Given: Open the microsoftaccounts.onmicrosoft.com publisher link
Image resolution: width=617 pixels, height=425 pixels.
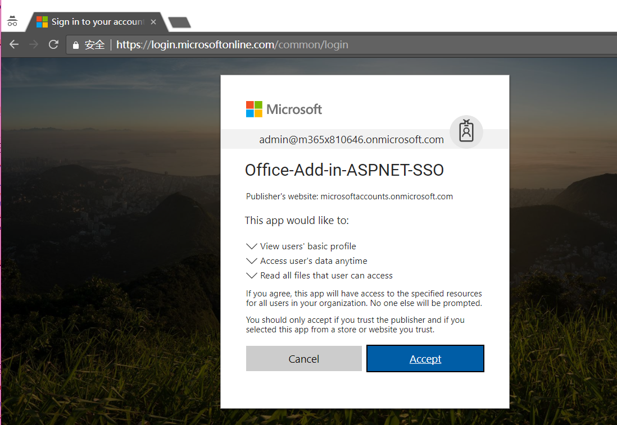Looking at the screenshot, I should [x=387, y=196].
